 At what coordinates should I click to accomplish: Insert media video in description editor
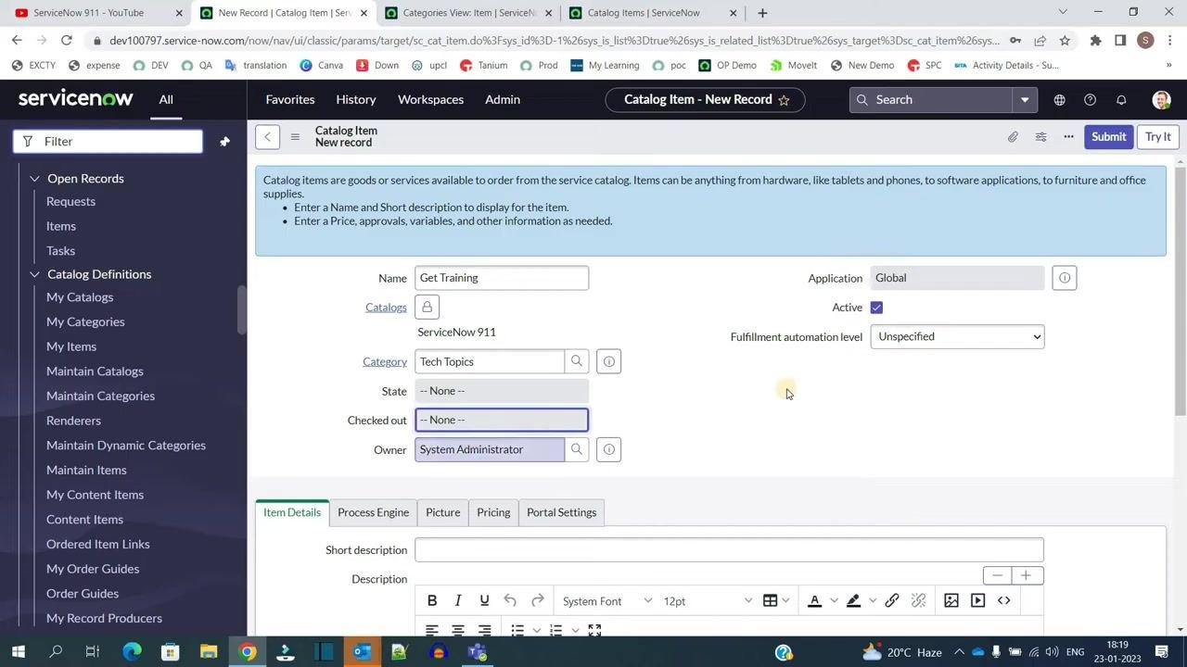977,601
